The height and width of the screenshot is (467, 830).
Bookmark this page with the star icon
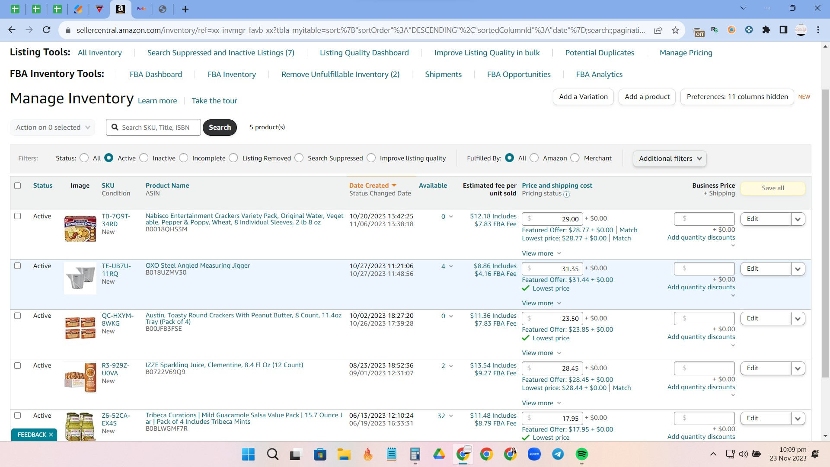tap(676, 30)
